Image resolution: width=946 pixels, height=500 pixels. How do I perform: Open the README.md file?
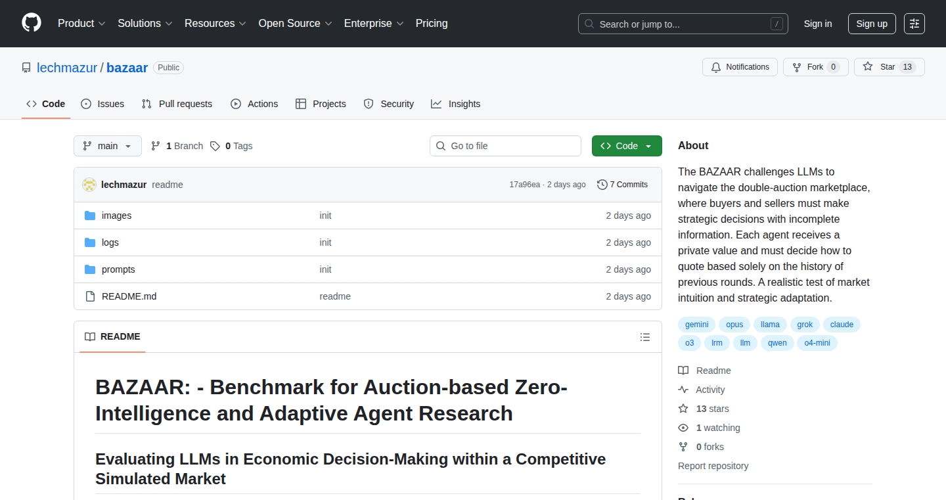(129, 296)
